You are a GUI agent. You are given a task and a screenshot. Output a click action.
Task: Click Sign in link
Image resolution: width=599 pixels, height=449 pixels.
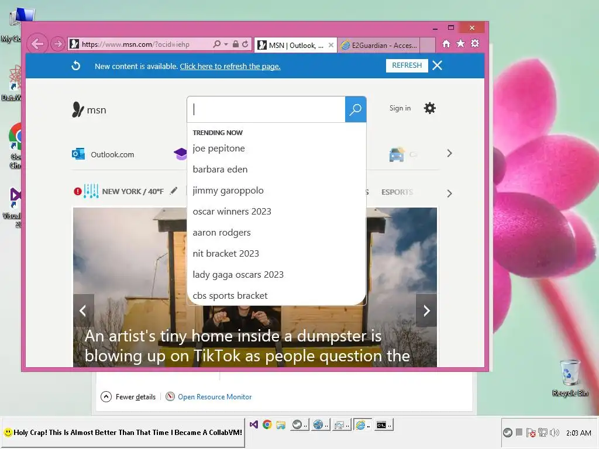pos(400,108)
